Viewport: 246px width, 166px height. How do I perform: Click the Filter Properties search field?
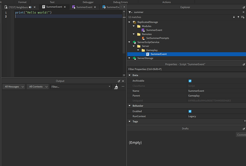pyautogui.click(x=186, y=69)
